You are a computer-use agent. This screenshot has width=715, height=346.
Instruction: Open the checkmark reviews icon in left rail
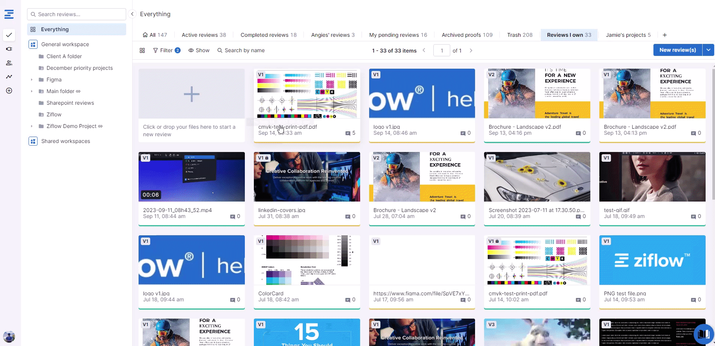9,35
